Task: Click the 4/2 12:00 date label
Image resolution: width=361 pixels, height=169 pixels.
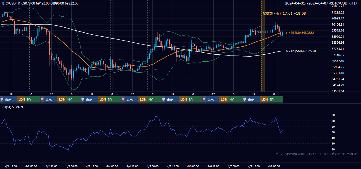Action: (x=51, y=166)
